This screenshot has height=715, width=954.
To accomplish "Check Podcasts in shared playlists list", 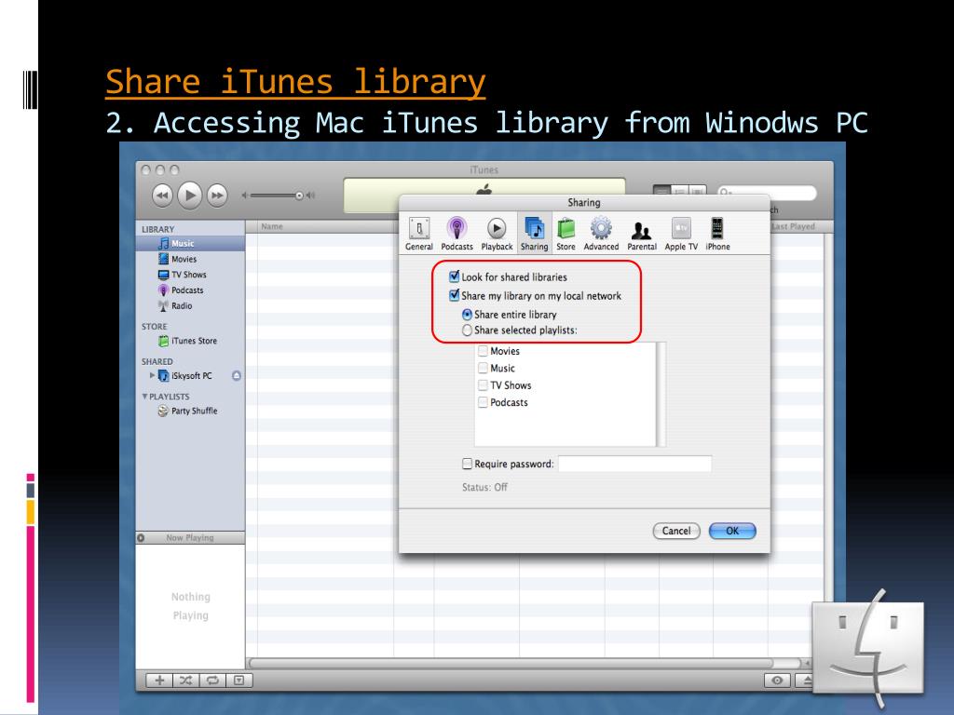I will point(484,402).
